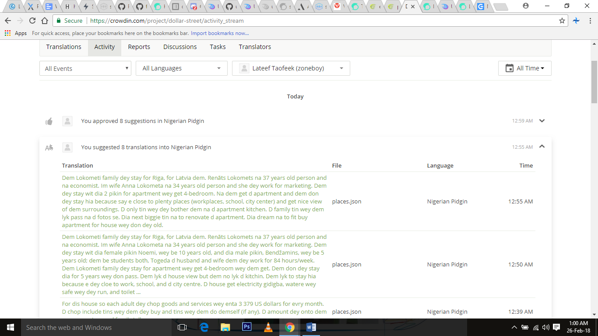Open the Reports tab
Screen dimensions: 598x336
click(x=139, y=47)
